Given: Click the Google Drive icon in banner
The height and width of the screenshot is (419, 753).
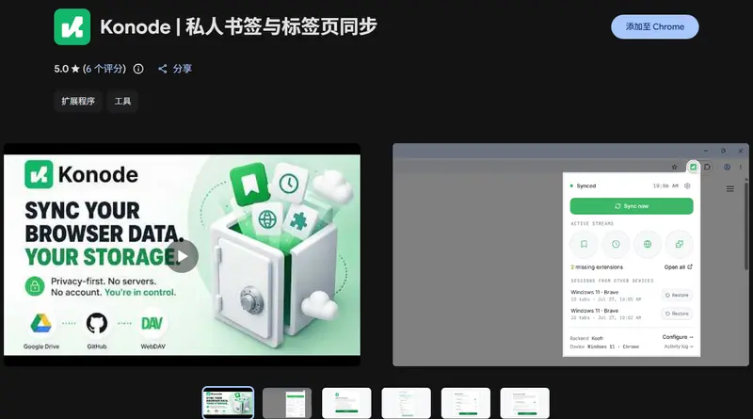Looking at the screenshot, I should (x=41, y=323).
